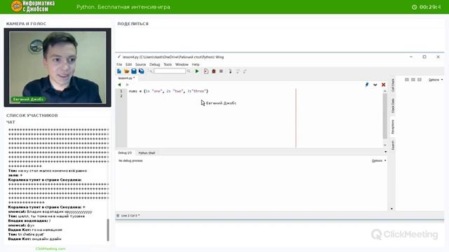
Task: Click the editor's vertical scrollbar thumb
Action: 385,116
